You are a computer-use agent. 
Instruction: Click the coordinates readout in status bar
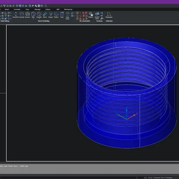[x=149, y=178]
